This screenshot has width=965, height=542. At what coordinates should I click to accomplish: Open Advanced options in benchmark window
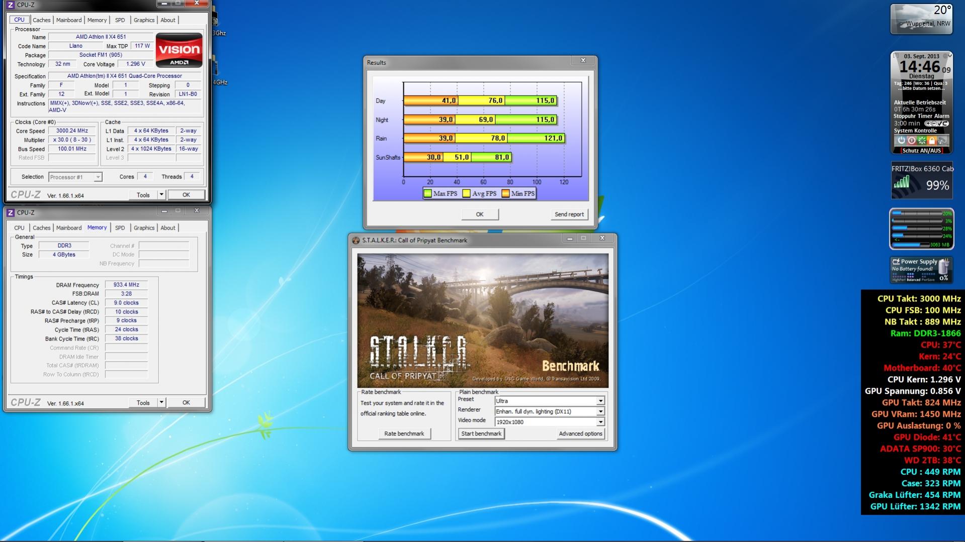pyautogui.click(x=580, y=433)
